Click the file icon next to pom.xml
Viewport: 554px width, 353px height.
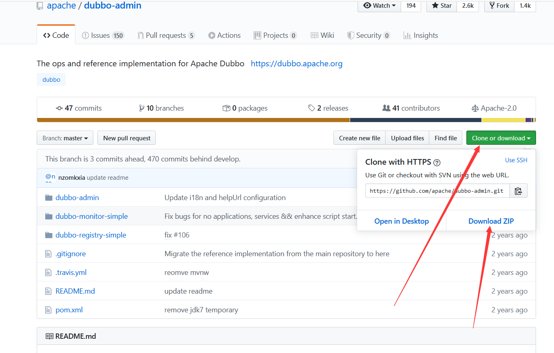pyautogui.click(x=49, y=310)
